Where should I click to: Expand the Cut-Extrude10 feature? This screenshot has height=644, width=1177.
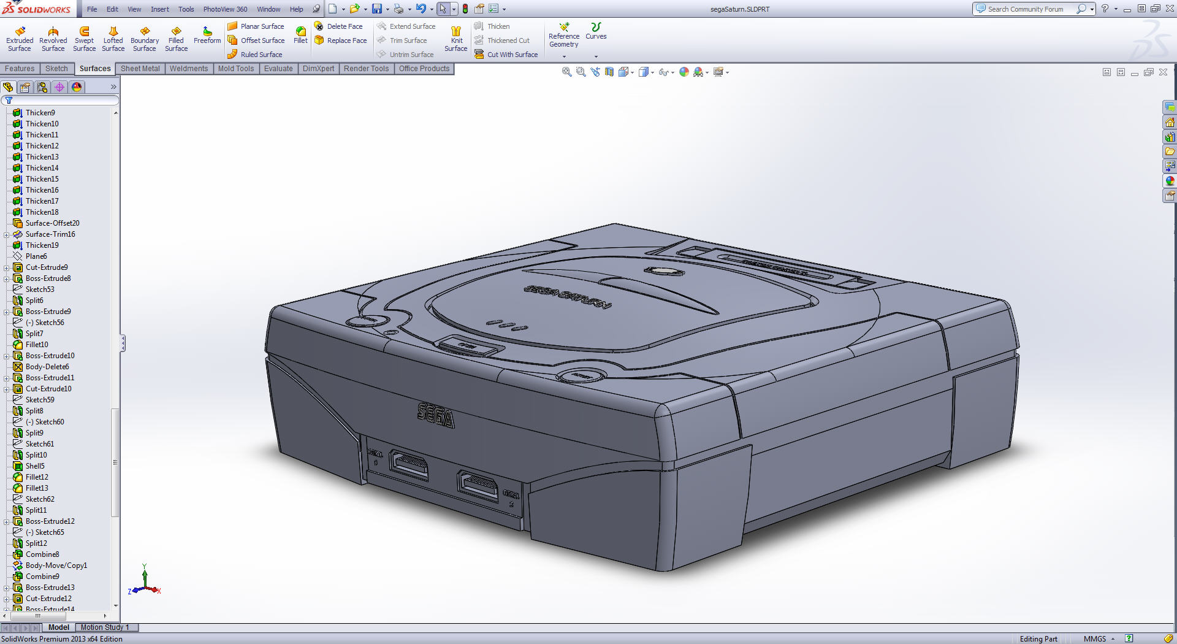(6, 389)
